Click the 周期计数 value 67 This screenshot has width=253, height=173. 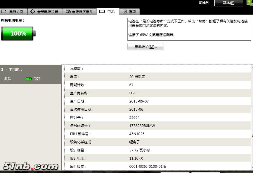[x=131, y=85]
